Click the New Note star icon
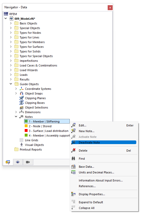The height and width of the screenshot is (216, 142). coord(73,131)
